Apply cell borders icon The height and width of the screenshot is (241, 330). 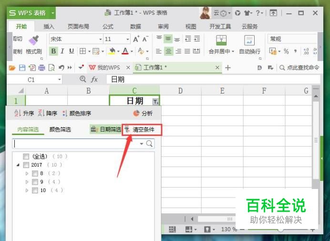tap(82, 51)
